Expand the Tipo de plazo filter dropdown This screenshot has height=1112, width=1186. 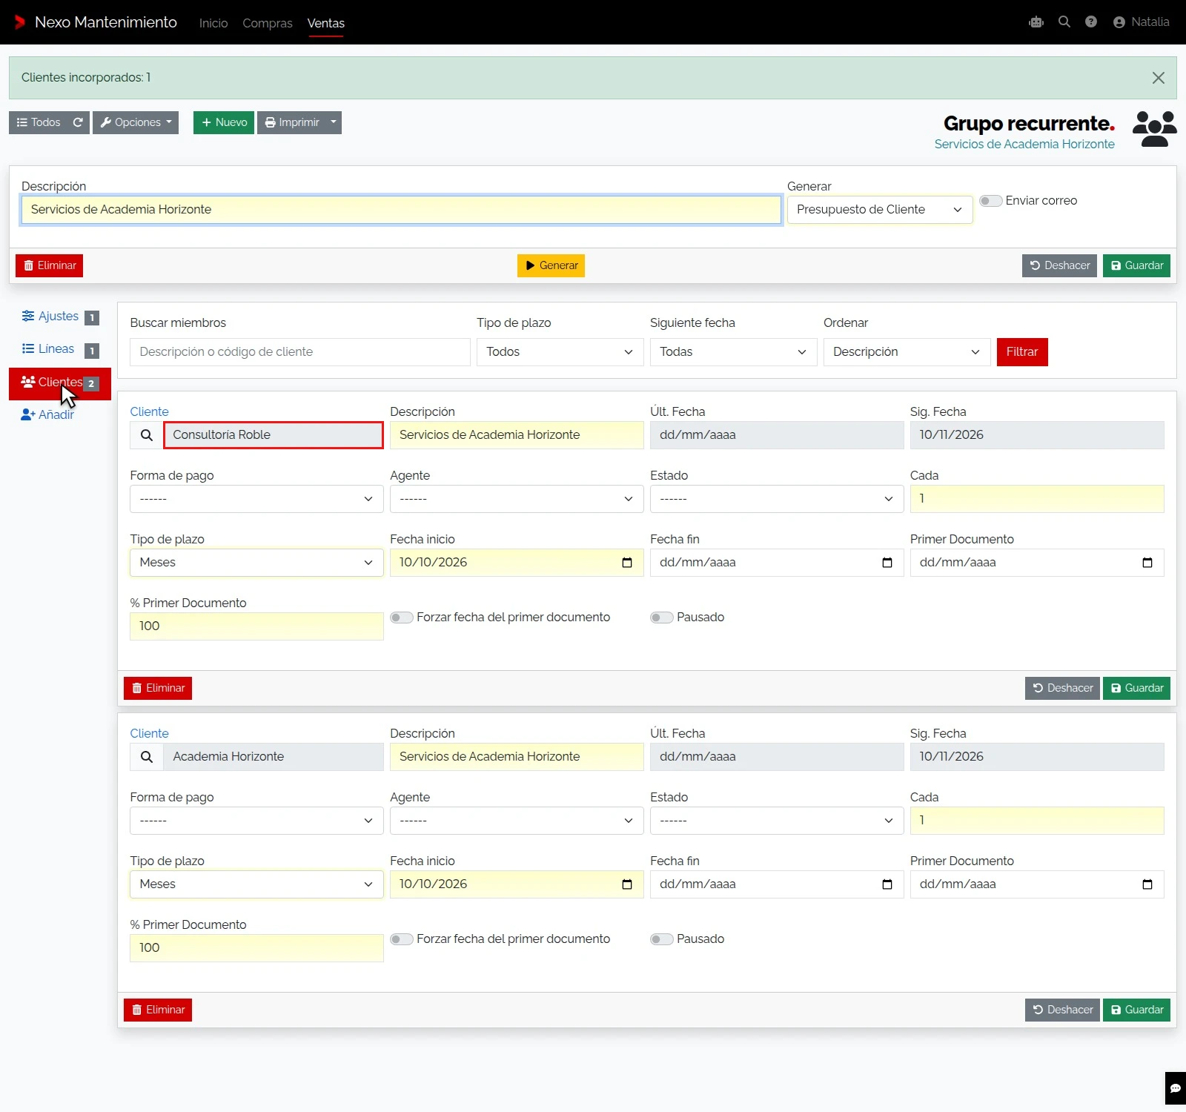click(560, 352)
